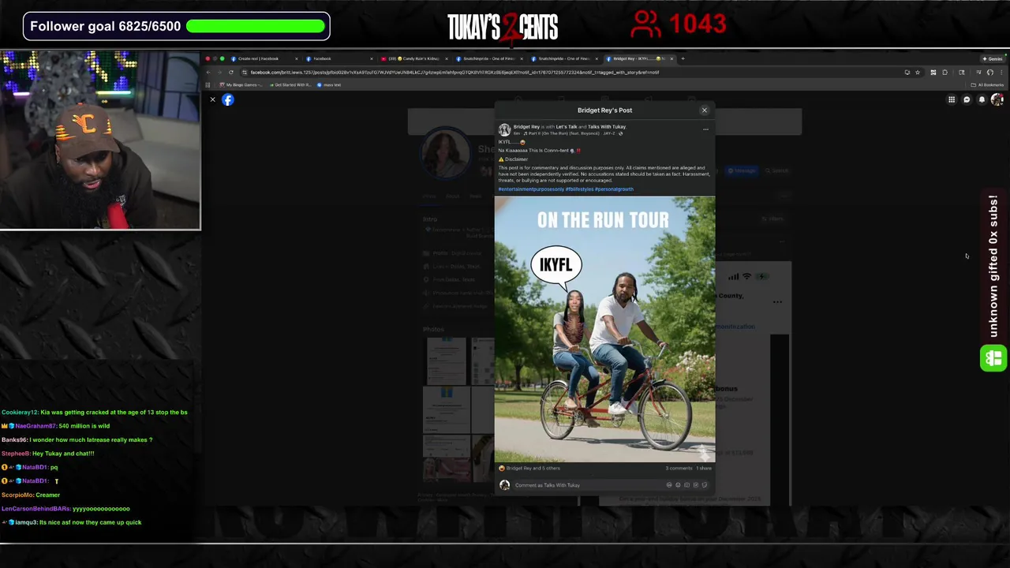This screenshot has width=1010, height=568.
Task: Switch to the second Snatchinpride tab
Action: click(x=564, y=58)
